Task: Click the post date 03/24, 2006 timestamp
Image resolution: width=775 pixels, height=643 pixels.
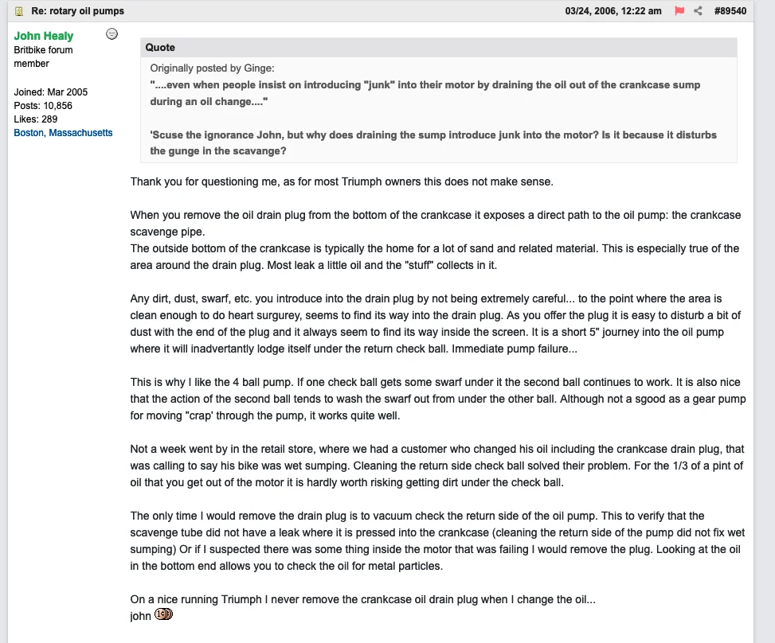Action: click(613, 11)
